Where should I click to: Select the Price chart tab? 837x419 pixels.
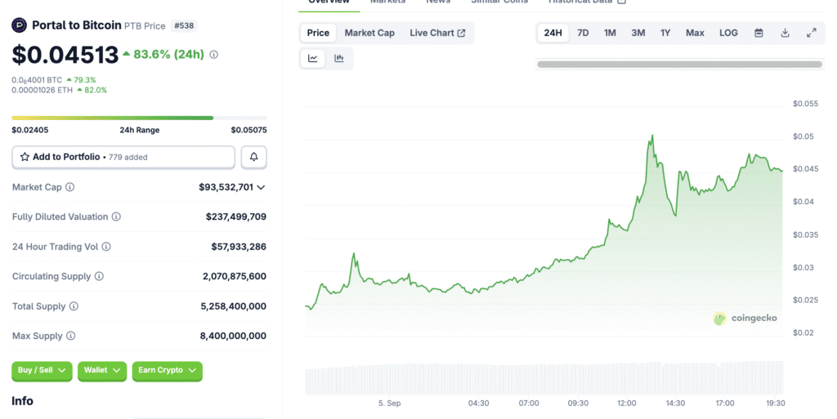[318, 33]
